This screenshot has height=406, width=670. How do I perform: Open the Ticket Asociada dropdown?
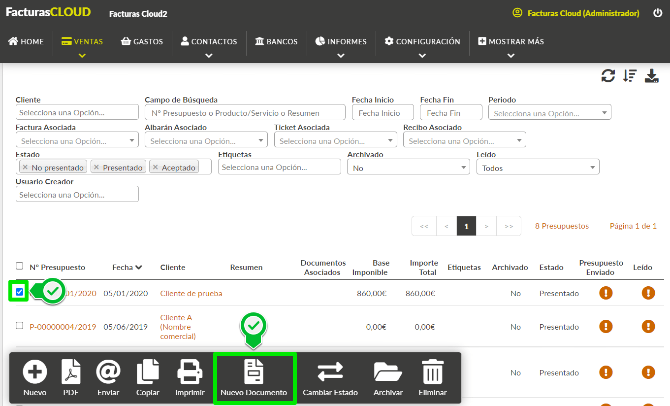336,140
